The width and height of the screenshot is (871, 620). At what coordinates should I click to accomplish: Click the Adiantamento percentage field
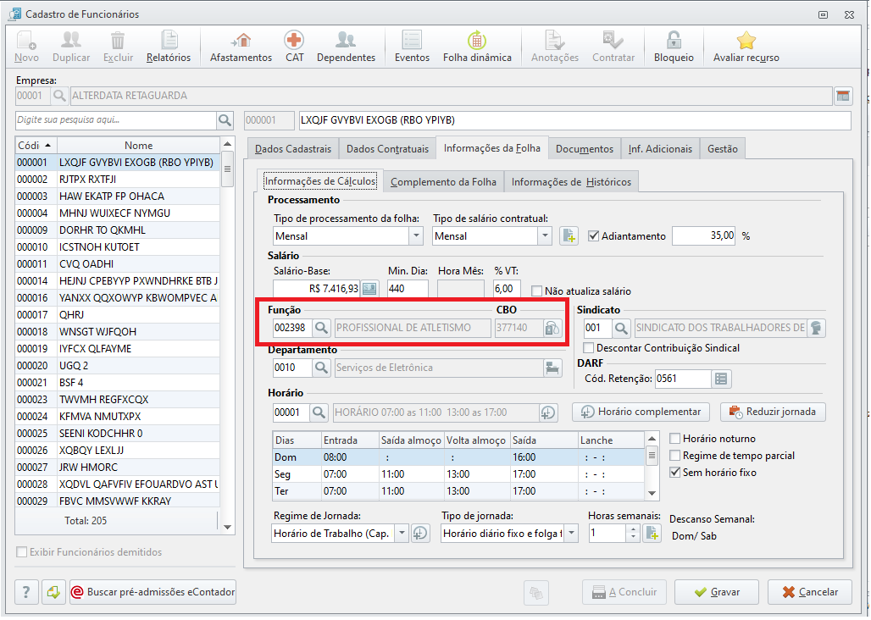(x=704, y=236)
